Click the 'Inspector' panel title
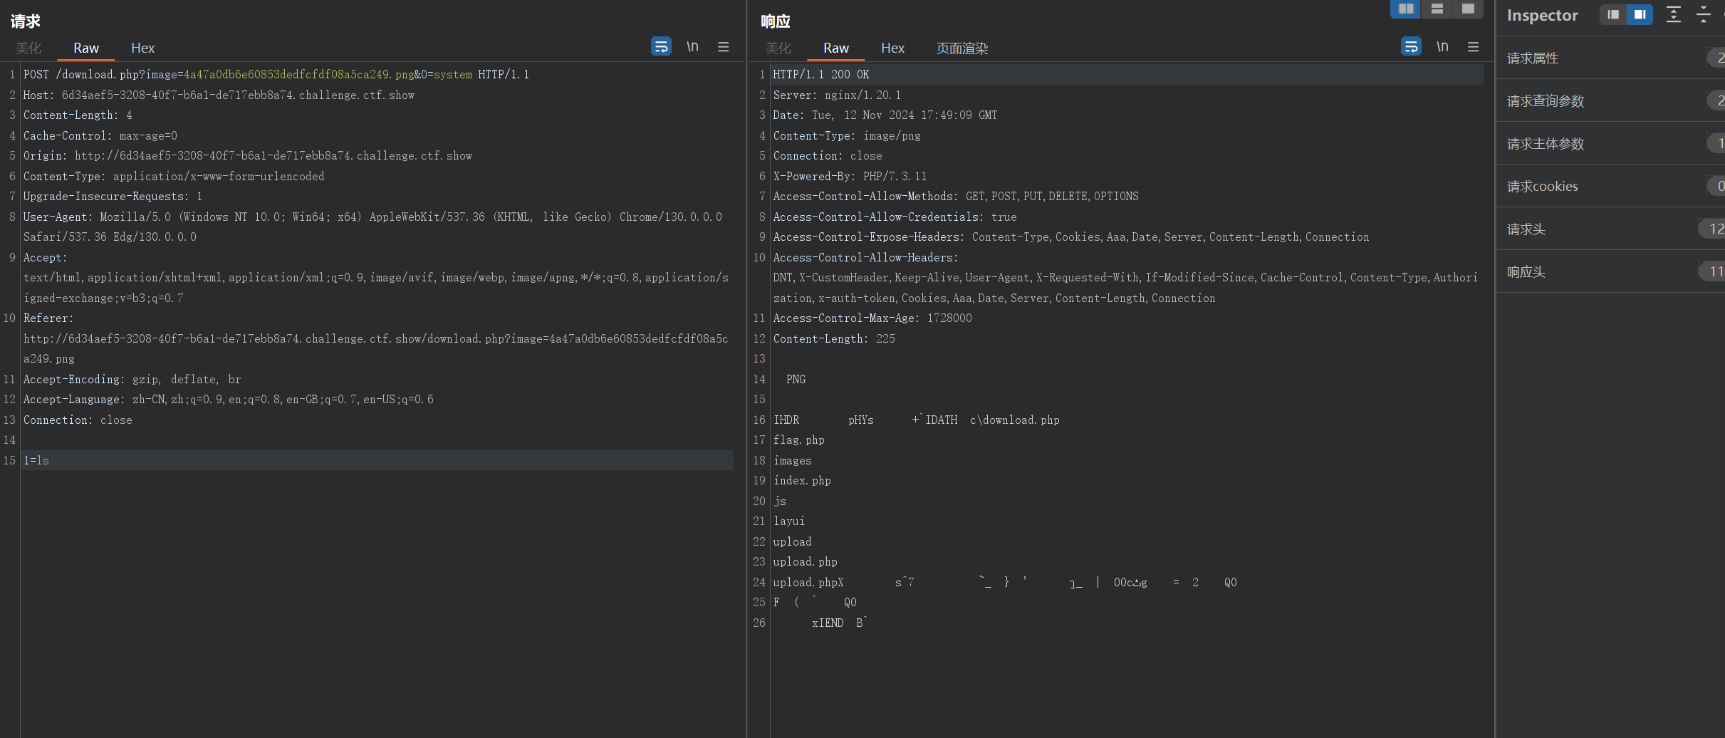 pyautogui.click(x=1543, y=15)
